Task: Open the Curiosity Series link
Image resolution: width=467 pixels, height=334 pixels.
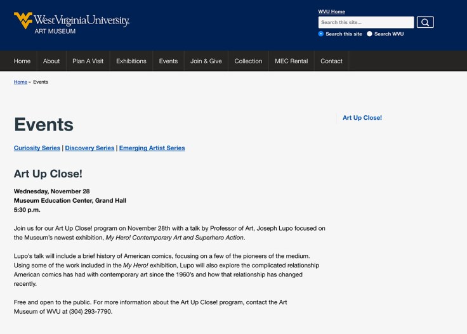Action: point(37,148)
